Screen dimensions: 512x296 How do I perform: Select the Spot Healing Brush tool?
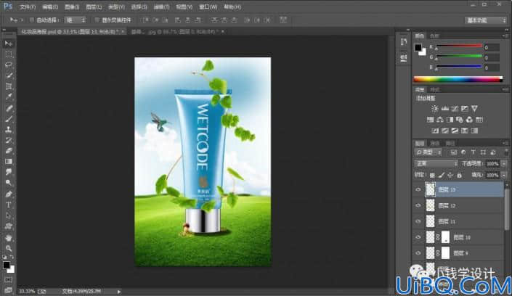9,108
